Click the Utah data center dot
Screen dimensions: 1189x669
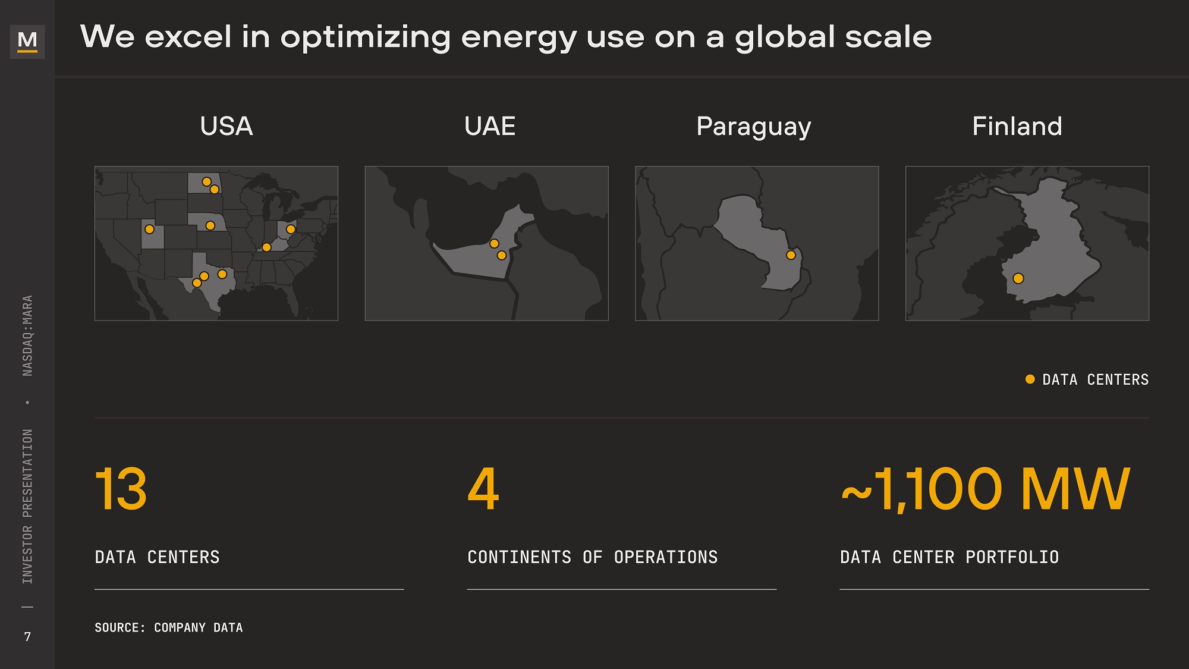(x=149, y=229)
